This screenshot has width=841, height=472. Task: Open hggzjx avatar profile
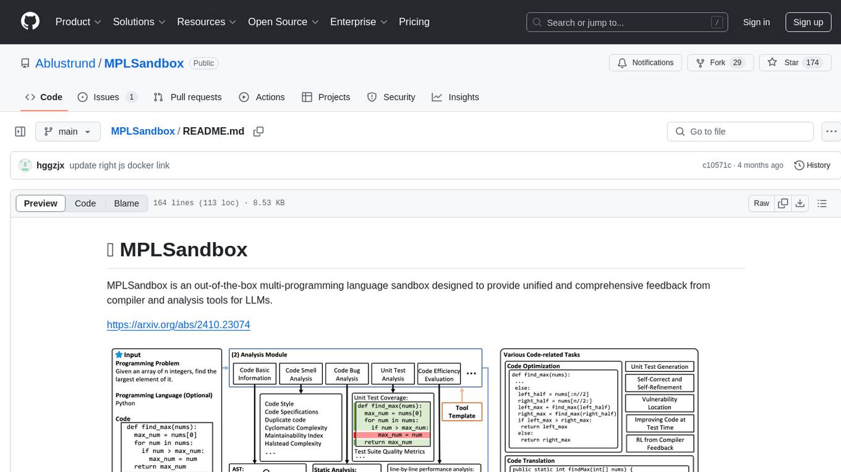pos(25,166)
